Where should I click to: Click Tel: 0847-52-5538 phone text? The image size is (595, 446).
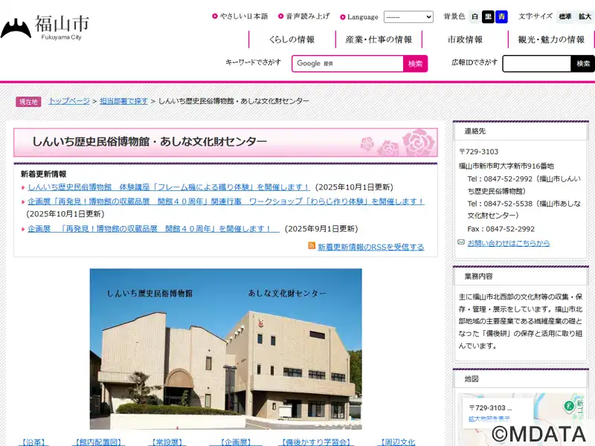click(x=524, y=210)
